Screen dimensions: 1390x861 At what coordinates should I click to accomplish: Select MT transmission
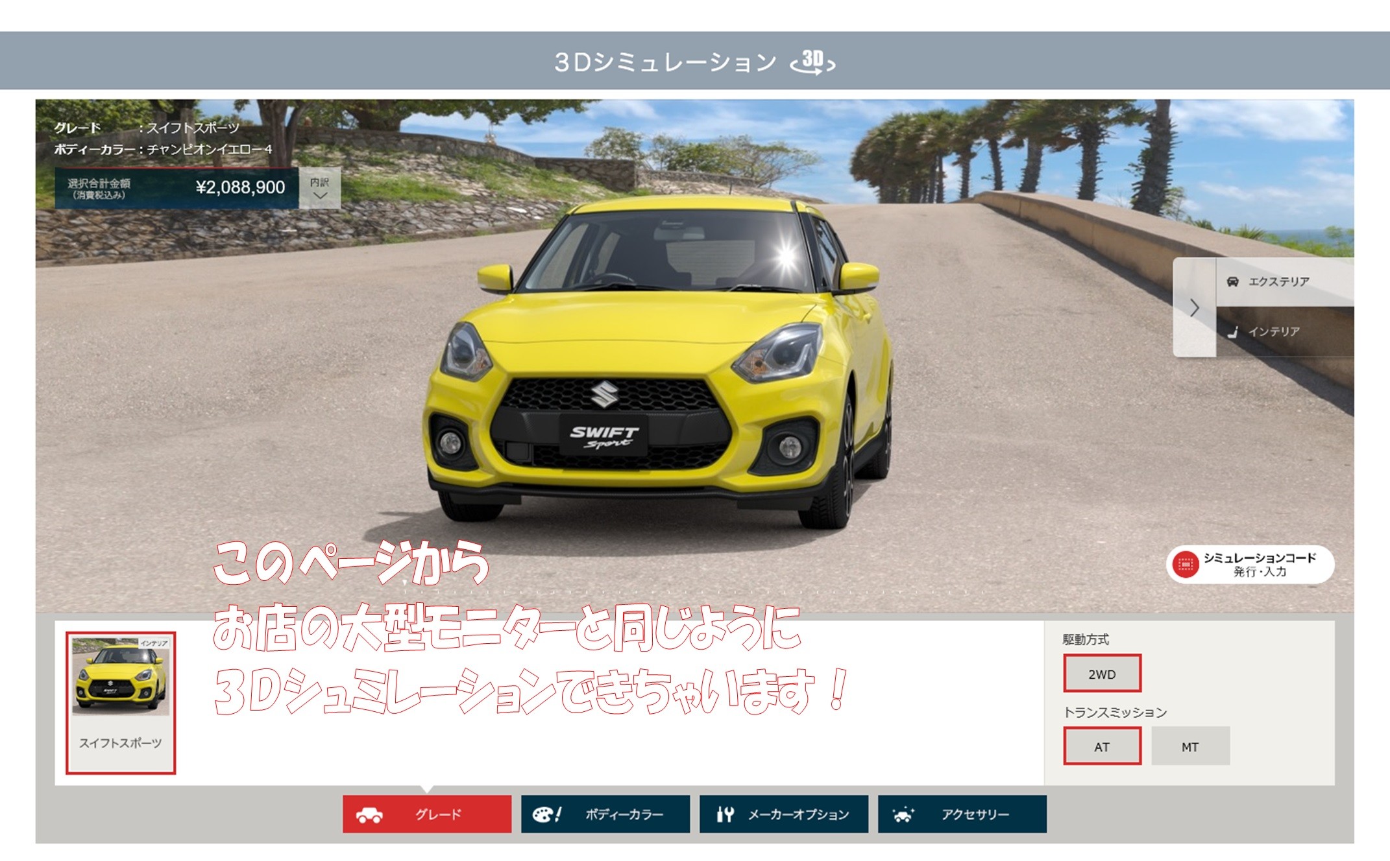(x=1190, y=746)
